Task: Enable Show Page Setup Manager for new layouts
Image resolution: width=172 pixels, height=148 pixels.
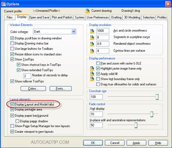Action: pos(12,126)
